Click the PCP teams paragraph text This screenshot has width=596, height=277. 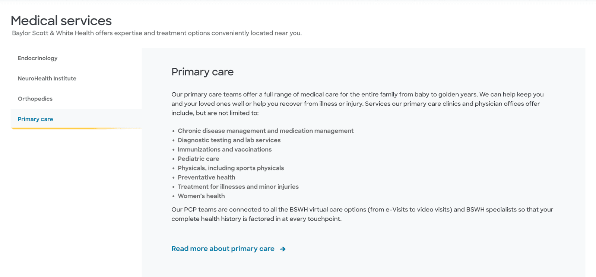361,214
